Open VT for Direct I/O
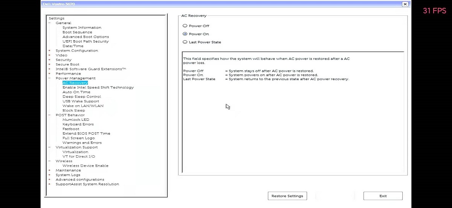Image resolution: width=452 pixels, height=208 pixels. click(79, 156)
